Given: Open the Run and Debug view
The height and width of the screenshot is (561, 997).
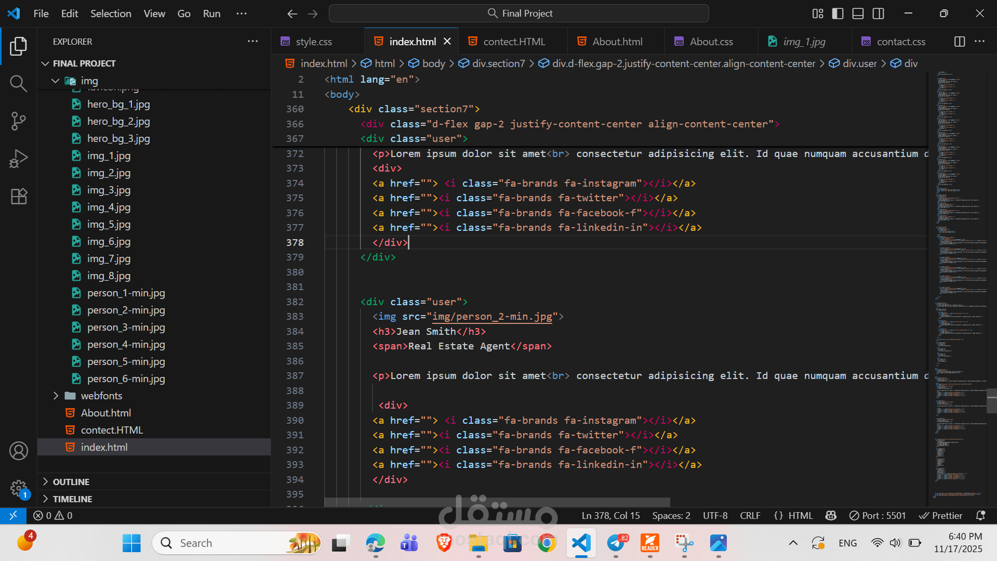Looking at the screenshot, I should [x=19, y=159].
